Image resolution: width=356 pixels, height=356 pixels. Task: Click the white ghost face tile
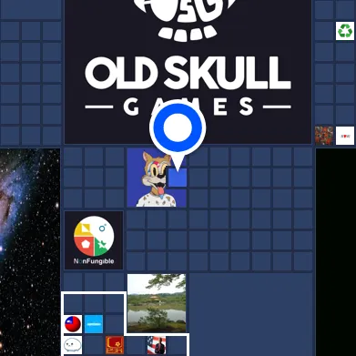(73, 345)
